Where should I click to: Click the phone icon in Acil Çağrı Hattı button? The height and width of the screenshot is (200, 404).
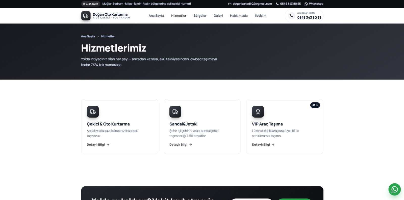point(291,16)
